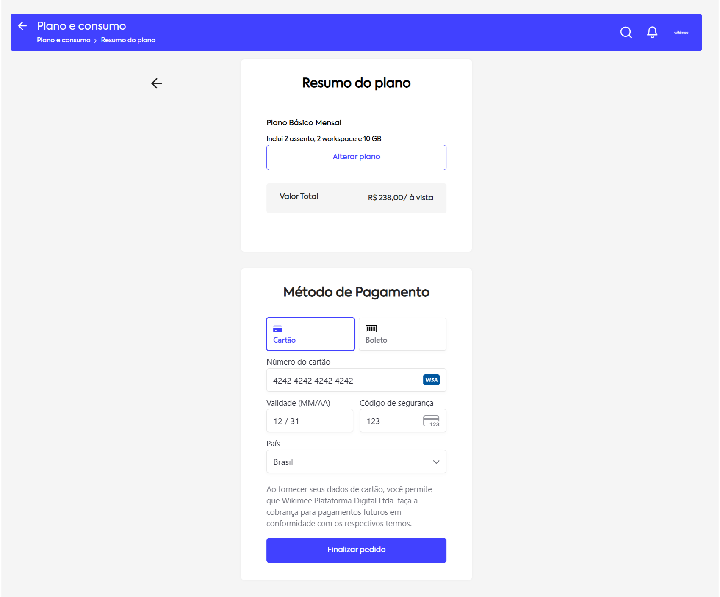Screen dimensions: 720x597
Task: Click the CVC card icon in security code field
Action: (431, 421)
